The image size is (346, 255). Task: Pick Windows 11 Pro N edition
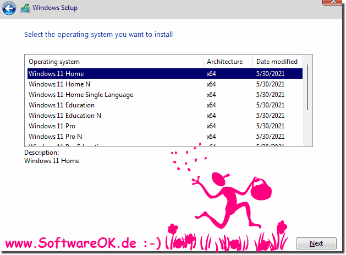tap(165, 137)
